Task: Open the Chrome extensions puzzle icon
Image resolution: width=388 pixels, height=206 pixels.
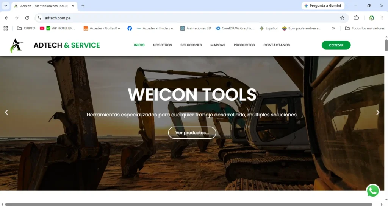Action: [356, 18]
